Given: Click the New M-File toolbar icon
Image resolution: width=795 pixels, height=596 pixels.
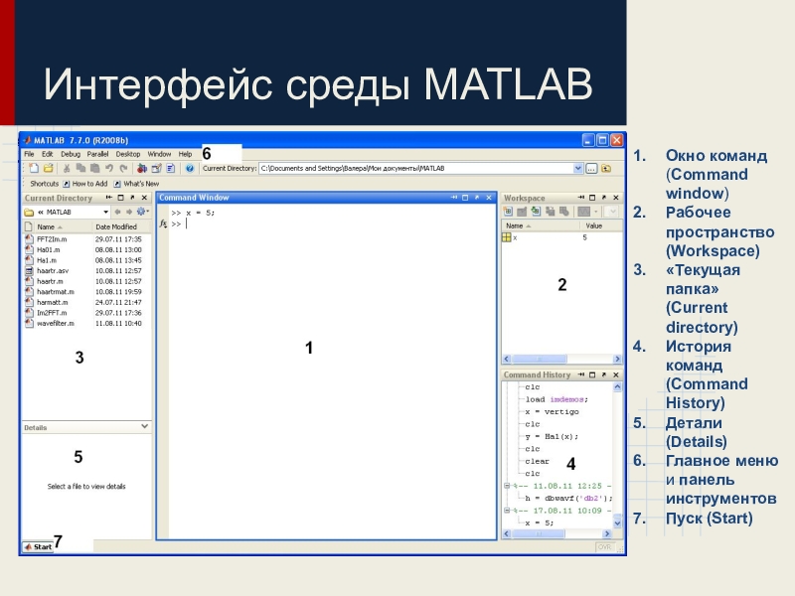Looking at the screenshot, I should click(x=34, y=168).
